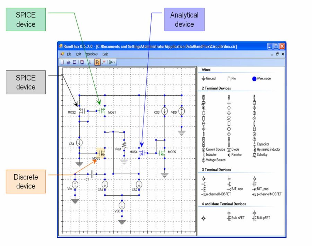Image resolution: width=312 pixels, height=246 pixels.
Task: Click the Open folder toolbar icon
Action: coord(68,62)
